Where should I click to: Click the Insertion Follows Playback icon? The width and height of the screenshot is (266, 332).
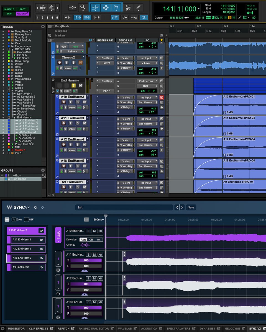(x=97, y=17)
